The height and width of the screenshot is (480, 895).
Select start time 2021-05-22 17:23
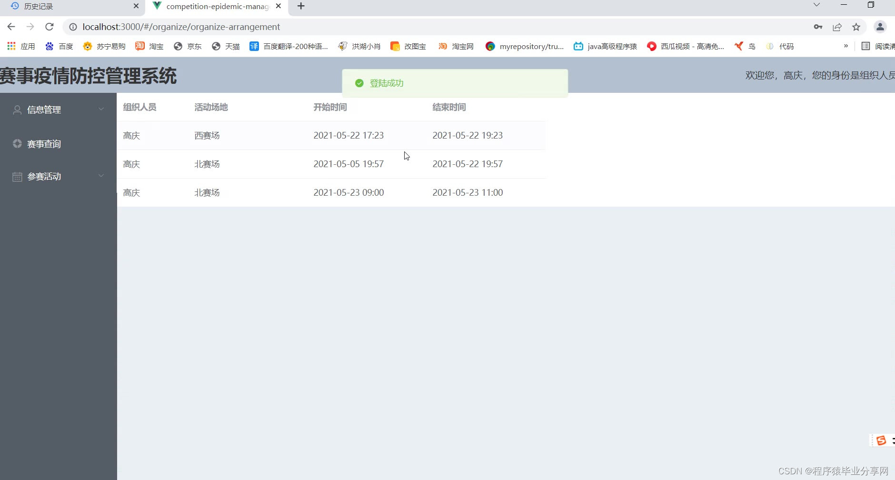(x=348, y=135)
